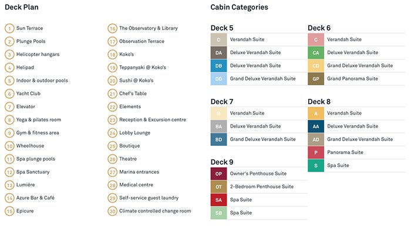Select the green CA category swatch
Viewport: 411px width, 227px height.
tap(316, 53)
